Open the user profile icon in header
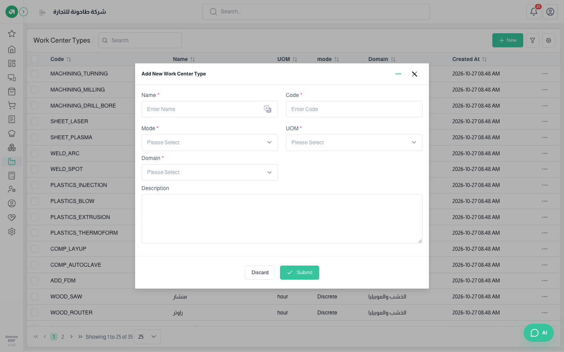Screen dimensions: 564x352 tap(550, 12)
